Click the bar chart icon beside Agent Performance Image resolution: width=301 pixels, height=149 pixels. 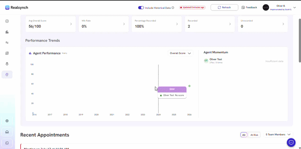point(30,53)
